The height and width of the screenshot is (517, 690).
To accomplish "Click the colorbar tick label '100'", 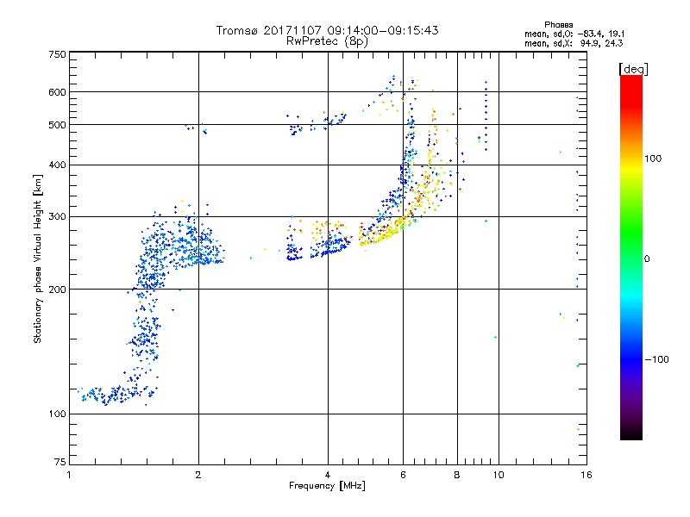I will click(653, 159).
